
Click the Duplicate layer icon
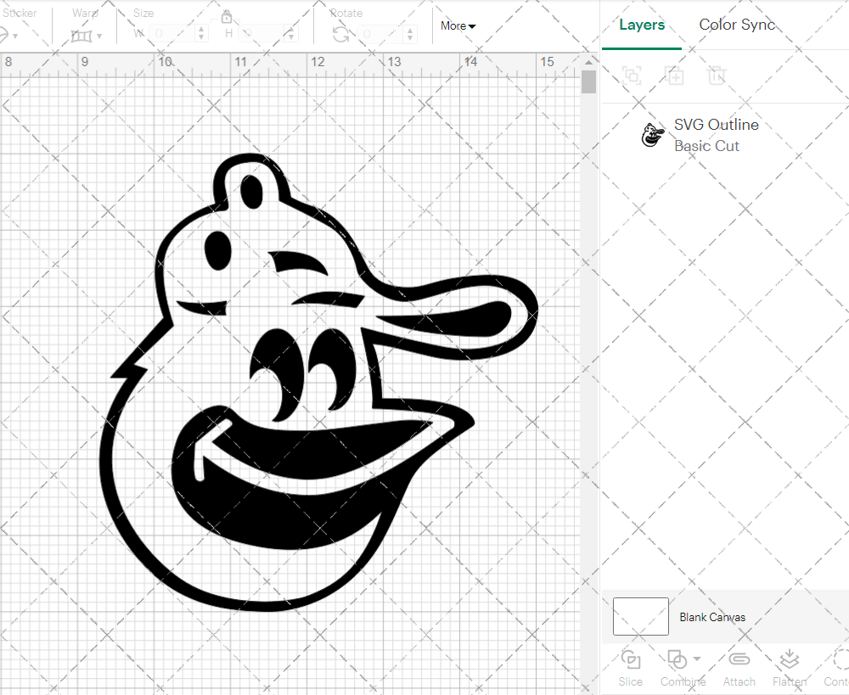click(674, 76)
